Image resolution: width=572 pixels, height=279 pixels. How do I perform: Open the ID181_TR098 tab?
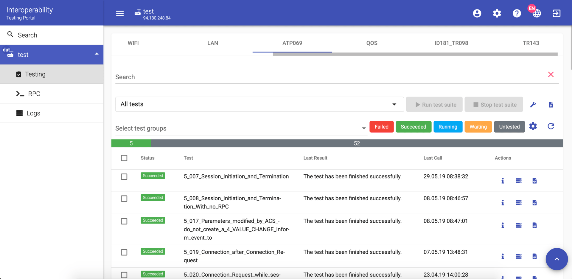(451, 43)
